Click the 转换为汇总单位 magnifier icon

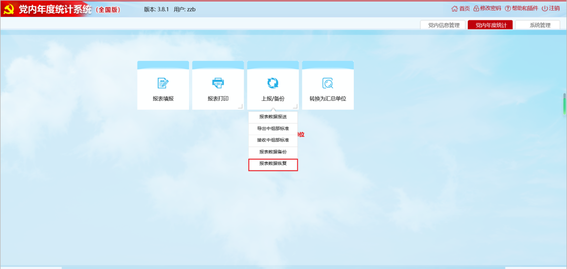328,83
